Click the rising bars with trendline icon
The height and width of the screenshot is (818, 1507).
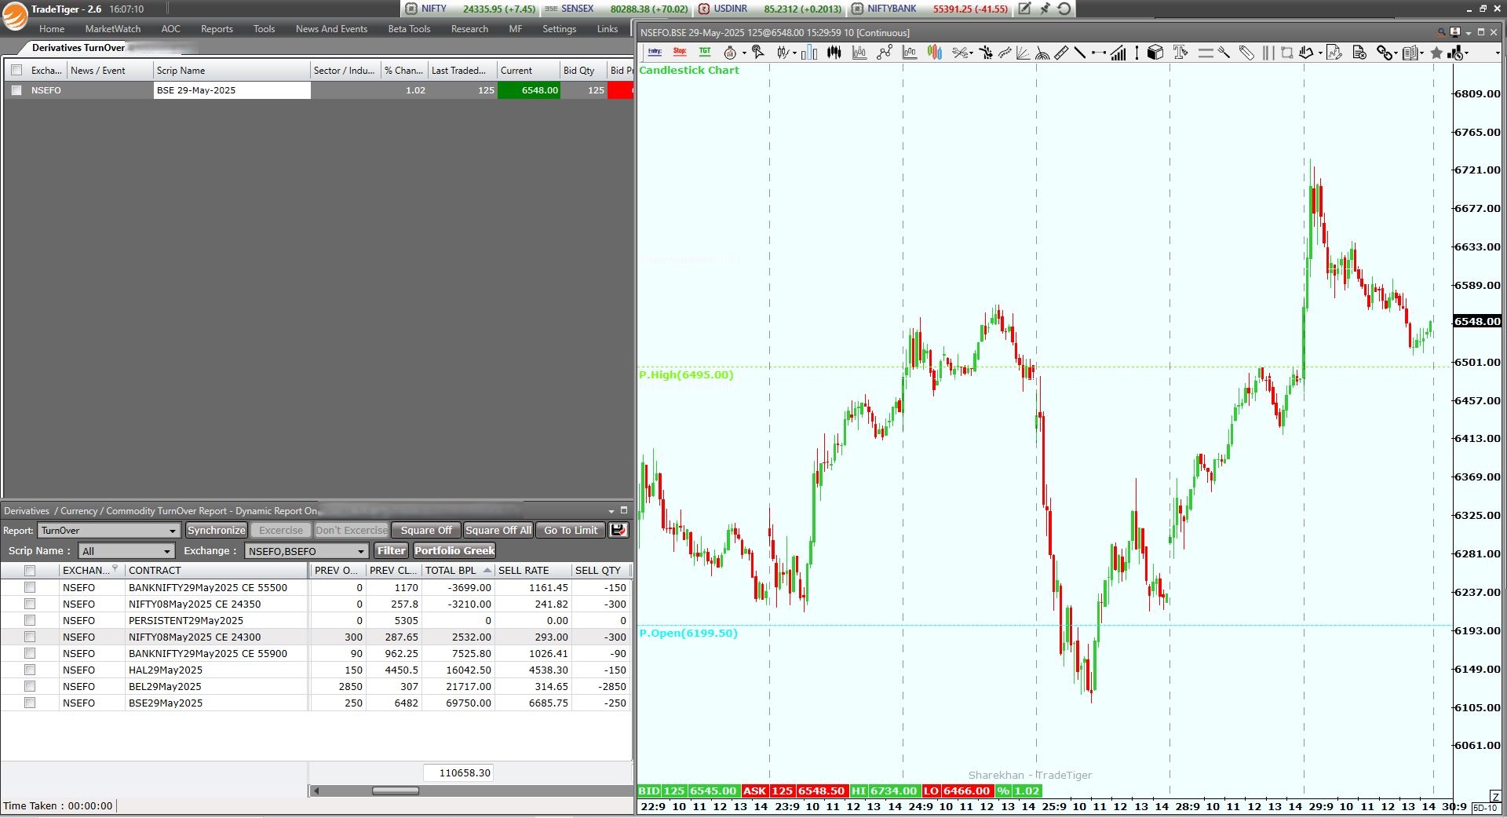tap(1118, 53)
